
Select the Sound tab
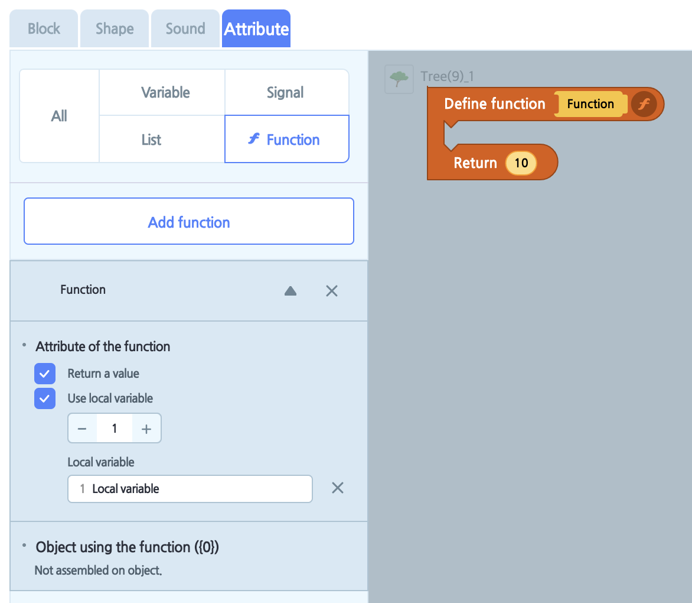[185, 28]
